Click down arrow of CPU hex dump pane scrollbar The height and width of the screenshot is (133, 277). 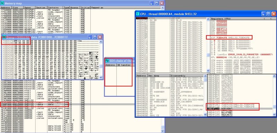(x=205, y=114)
